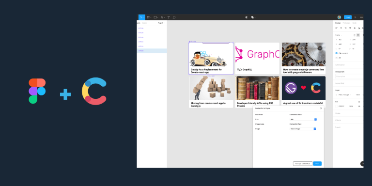The image size is (372, 186).
Task: Select the gears node.js command line card
Action: click(x=303, y=58)
